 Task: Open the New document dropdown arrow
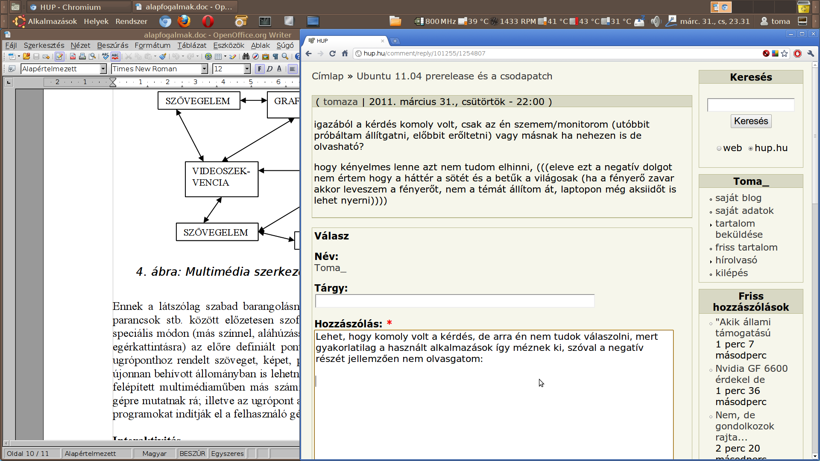click(19, 56)
